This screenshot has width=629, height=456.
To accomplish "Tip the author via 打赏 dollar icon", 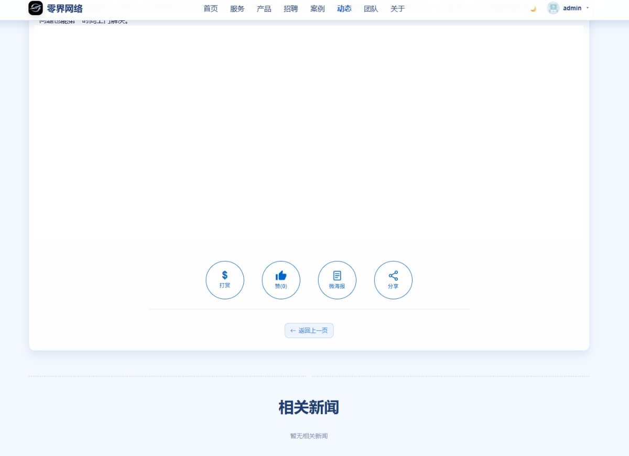I will click(225, 280).
